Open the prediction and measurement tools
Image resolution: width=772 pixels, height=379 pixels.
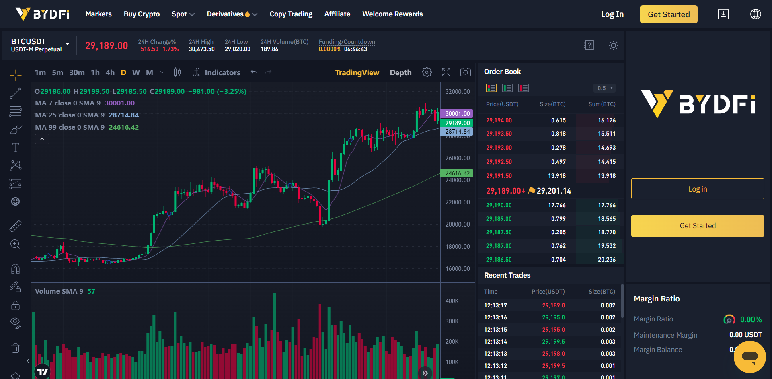point(16,184)
